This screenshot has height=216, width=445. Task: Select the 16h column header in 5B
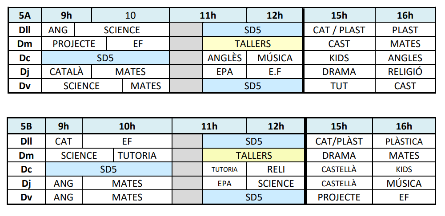click(x=404, y=126)
